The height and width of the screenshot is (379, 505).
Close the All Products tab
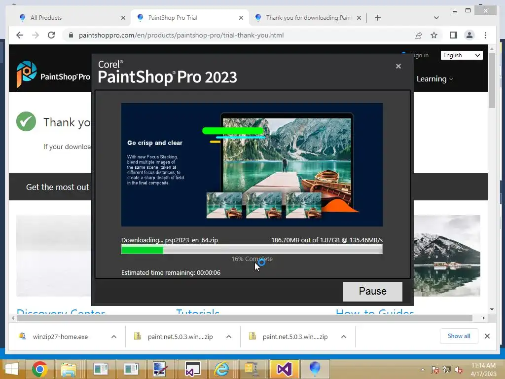click(123, 18)
